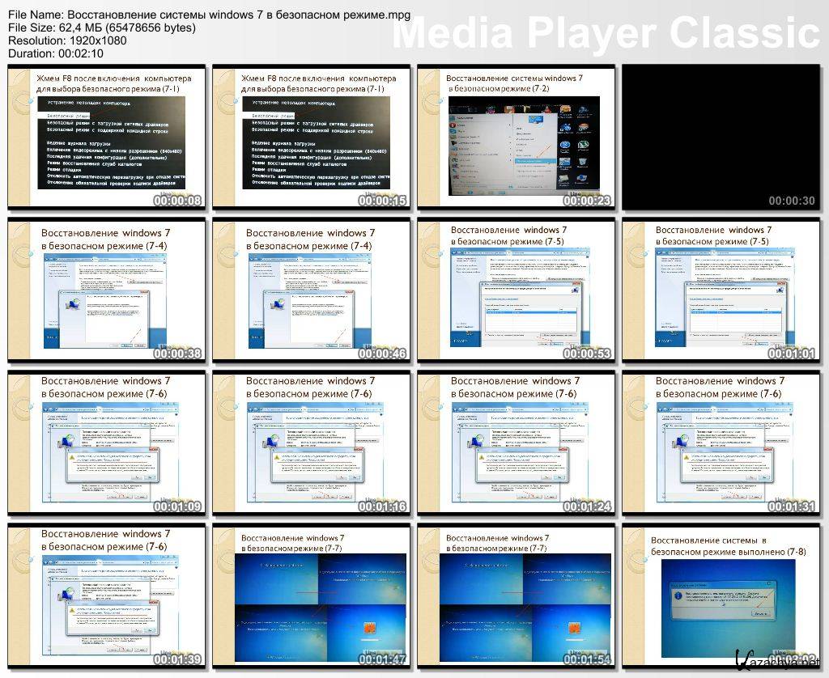Open the (7-5) thumbnail at 00:00:53
The image size is (829, 678).
point(517,289)
